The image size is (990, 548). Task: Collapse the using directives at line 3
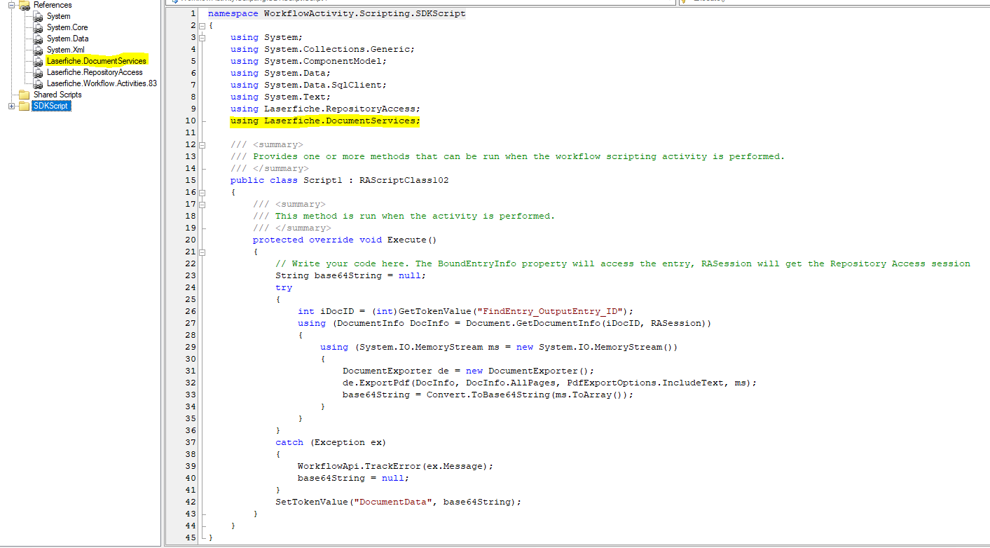pos(202,37)
